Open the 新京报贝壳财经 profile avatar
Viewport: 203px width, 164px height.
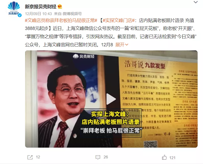(14, 9)
